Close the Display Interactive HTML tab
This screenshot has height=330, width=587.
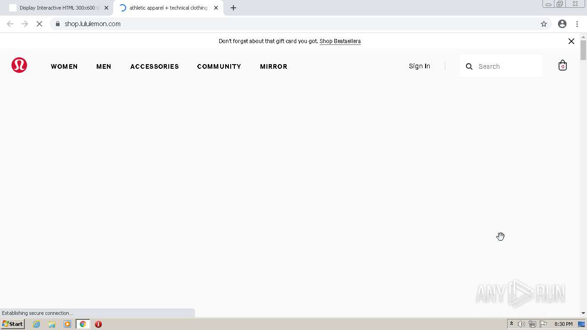pos(106,8)
